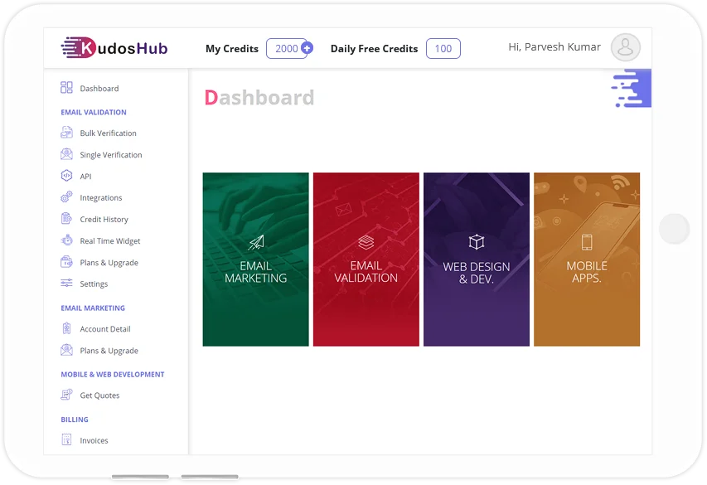Click the KudosHub logo

click(114, 48)
